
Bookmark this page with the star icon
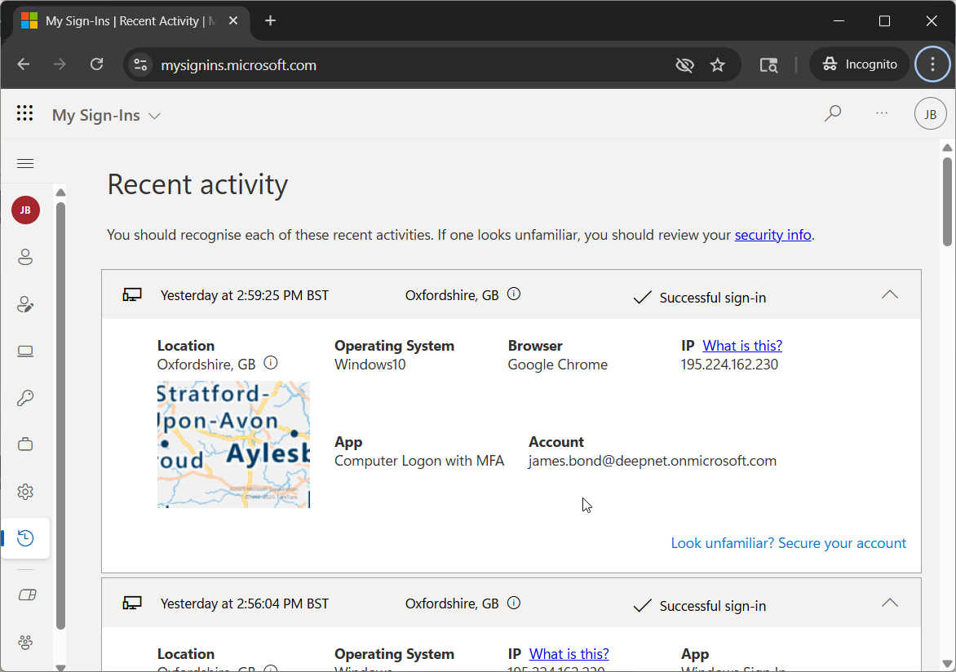pyautogui.click(x=718, y=65)
